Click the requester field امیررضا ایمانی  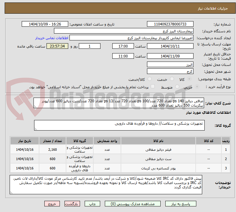pos(131,38)
